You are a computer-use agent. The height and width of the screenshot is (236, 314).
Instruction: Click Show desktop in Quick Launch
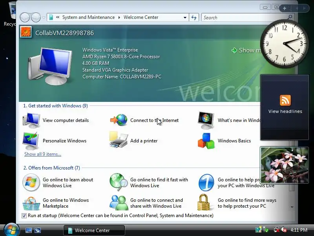[x=29, y=230]
